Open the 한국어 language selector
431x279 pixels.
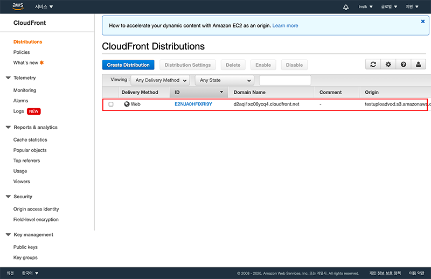pyautogui.click(x=30, y=273)
